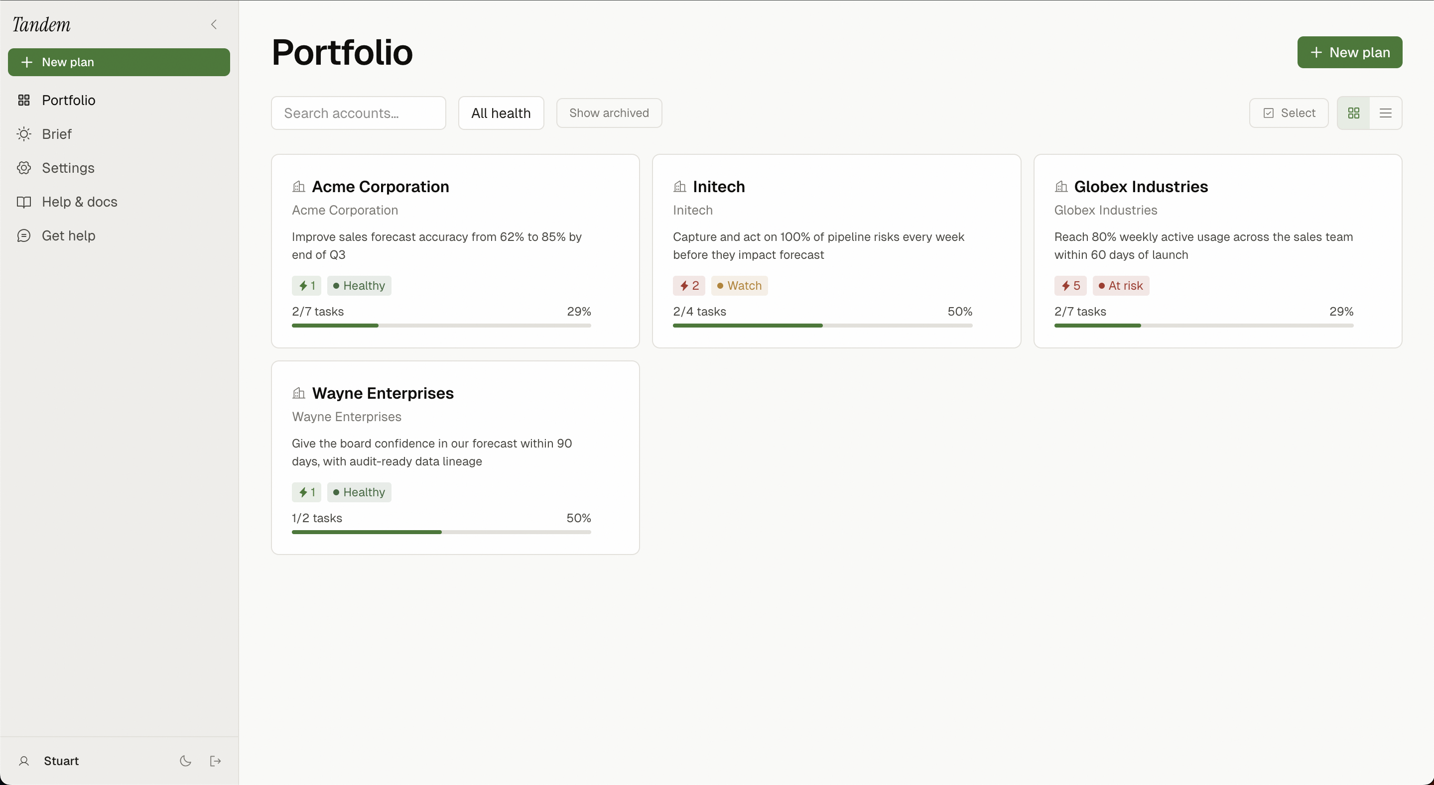The width and height of the screenshot is (1434, 785).
Task: Click the 50% value on Initech card
Action: pos(960,312)
